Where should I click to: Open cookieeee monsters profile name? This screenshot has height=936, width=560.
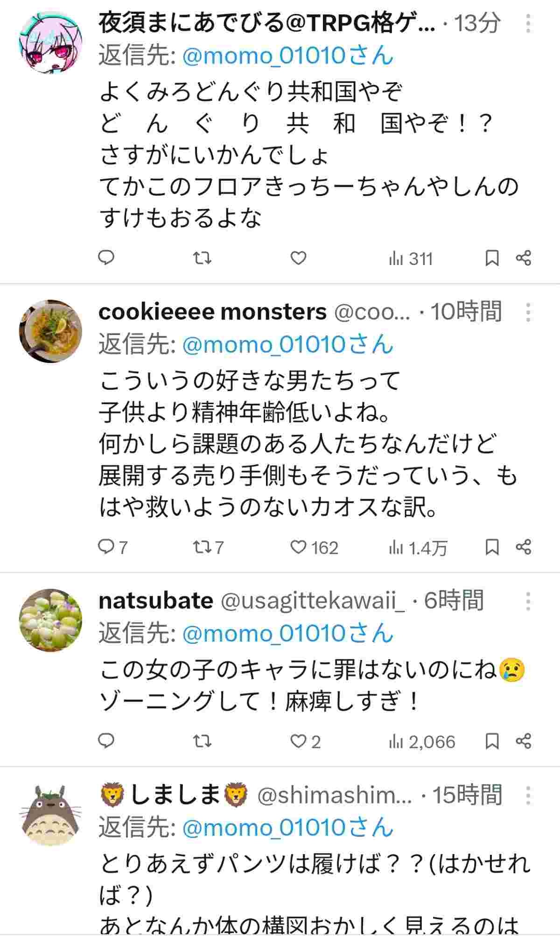pyautogui.click(x=212, y=312)
